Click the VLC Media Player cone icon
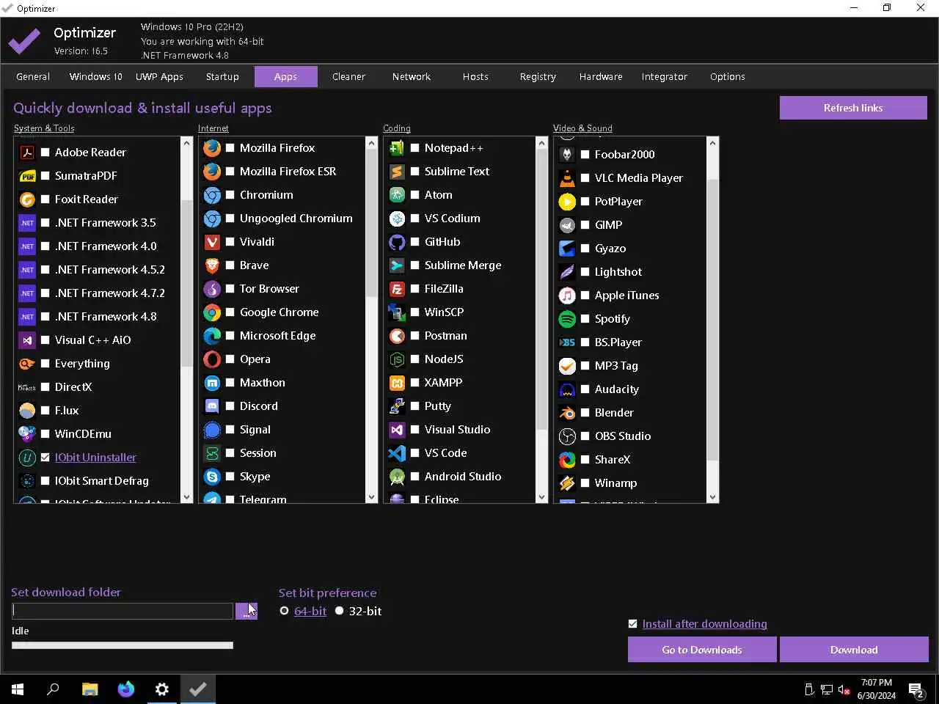This screenshot has height=704, width=939. [567, 178]
